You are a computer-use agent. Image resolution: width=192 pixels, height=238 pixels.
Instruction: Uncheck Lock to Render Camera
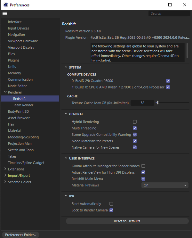coord(111,210)
